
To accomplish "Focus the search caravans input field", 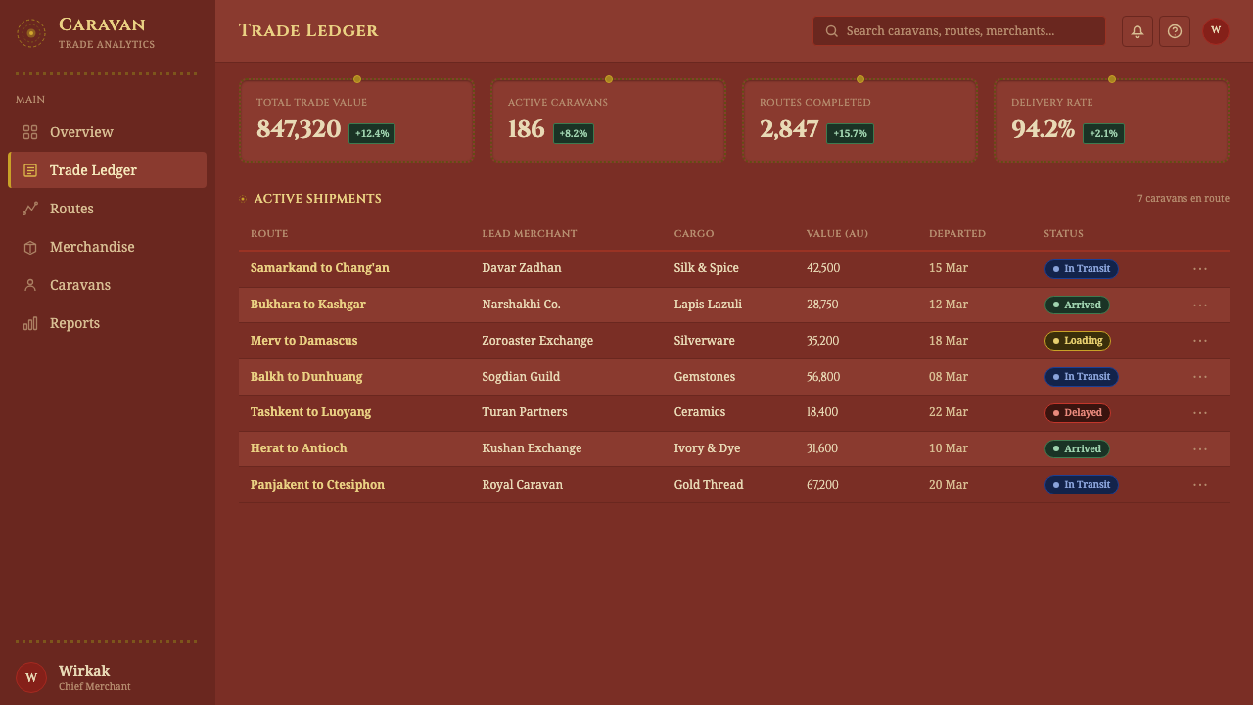I will [x=959, y=31].
